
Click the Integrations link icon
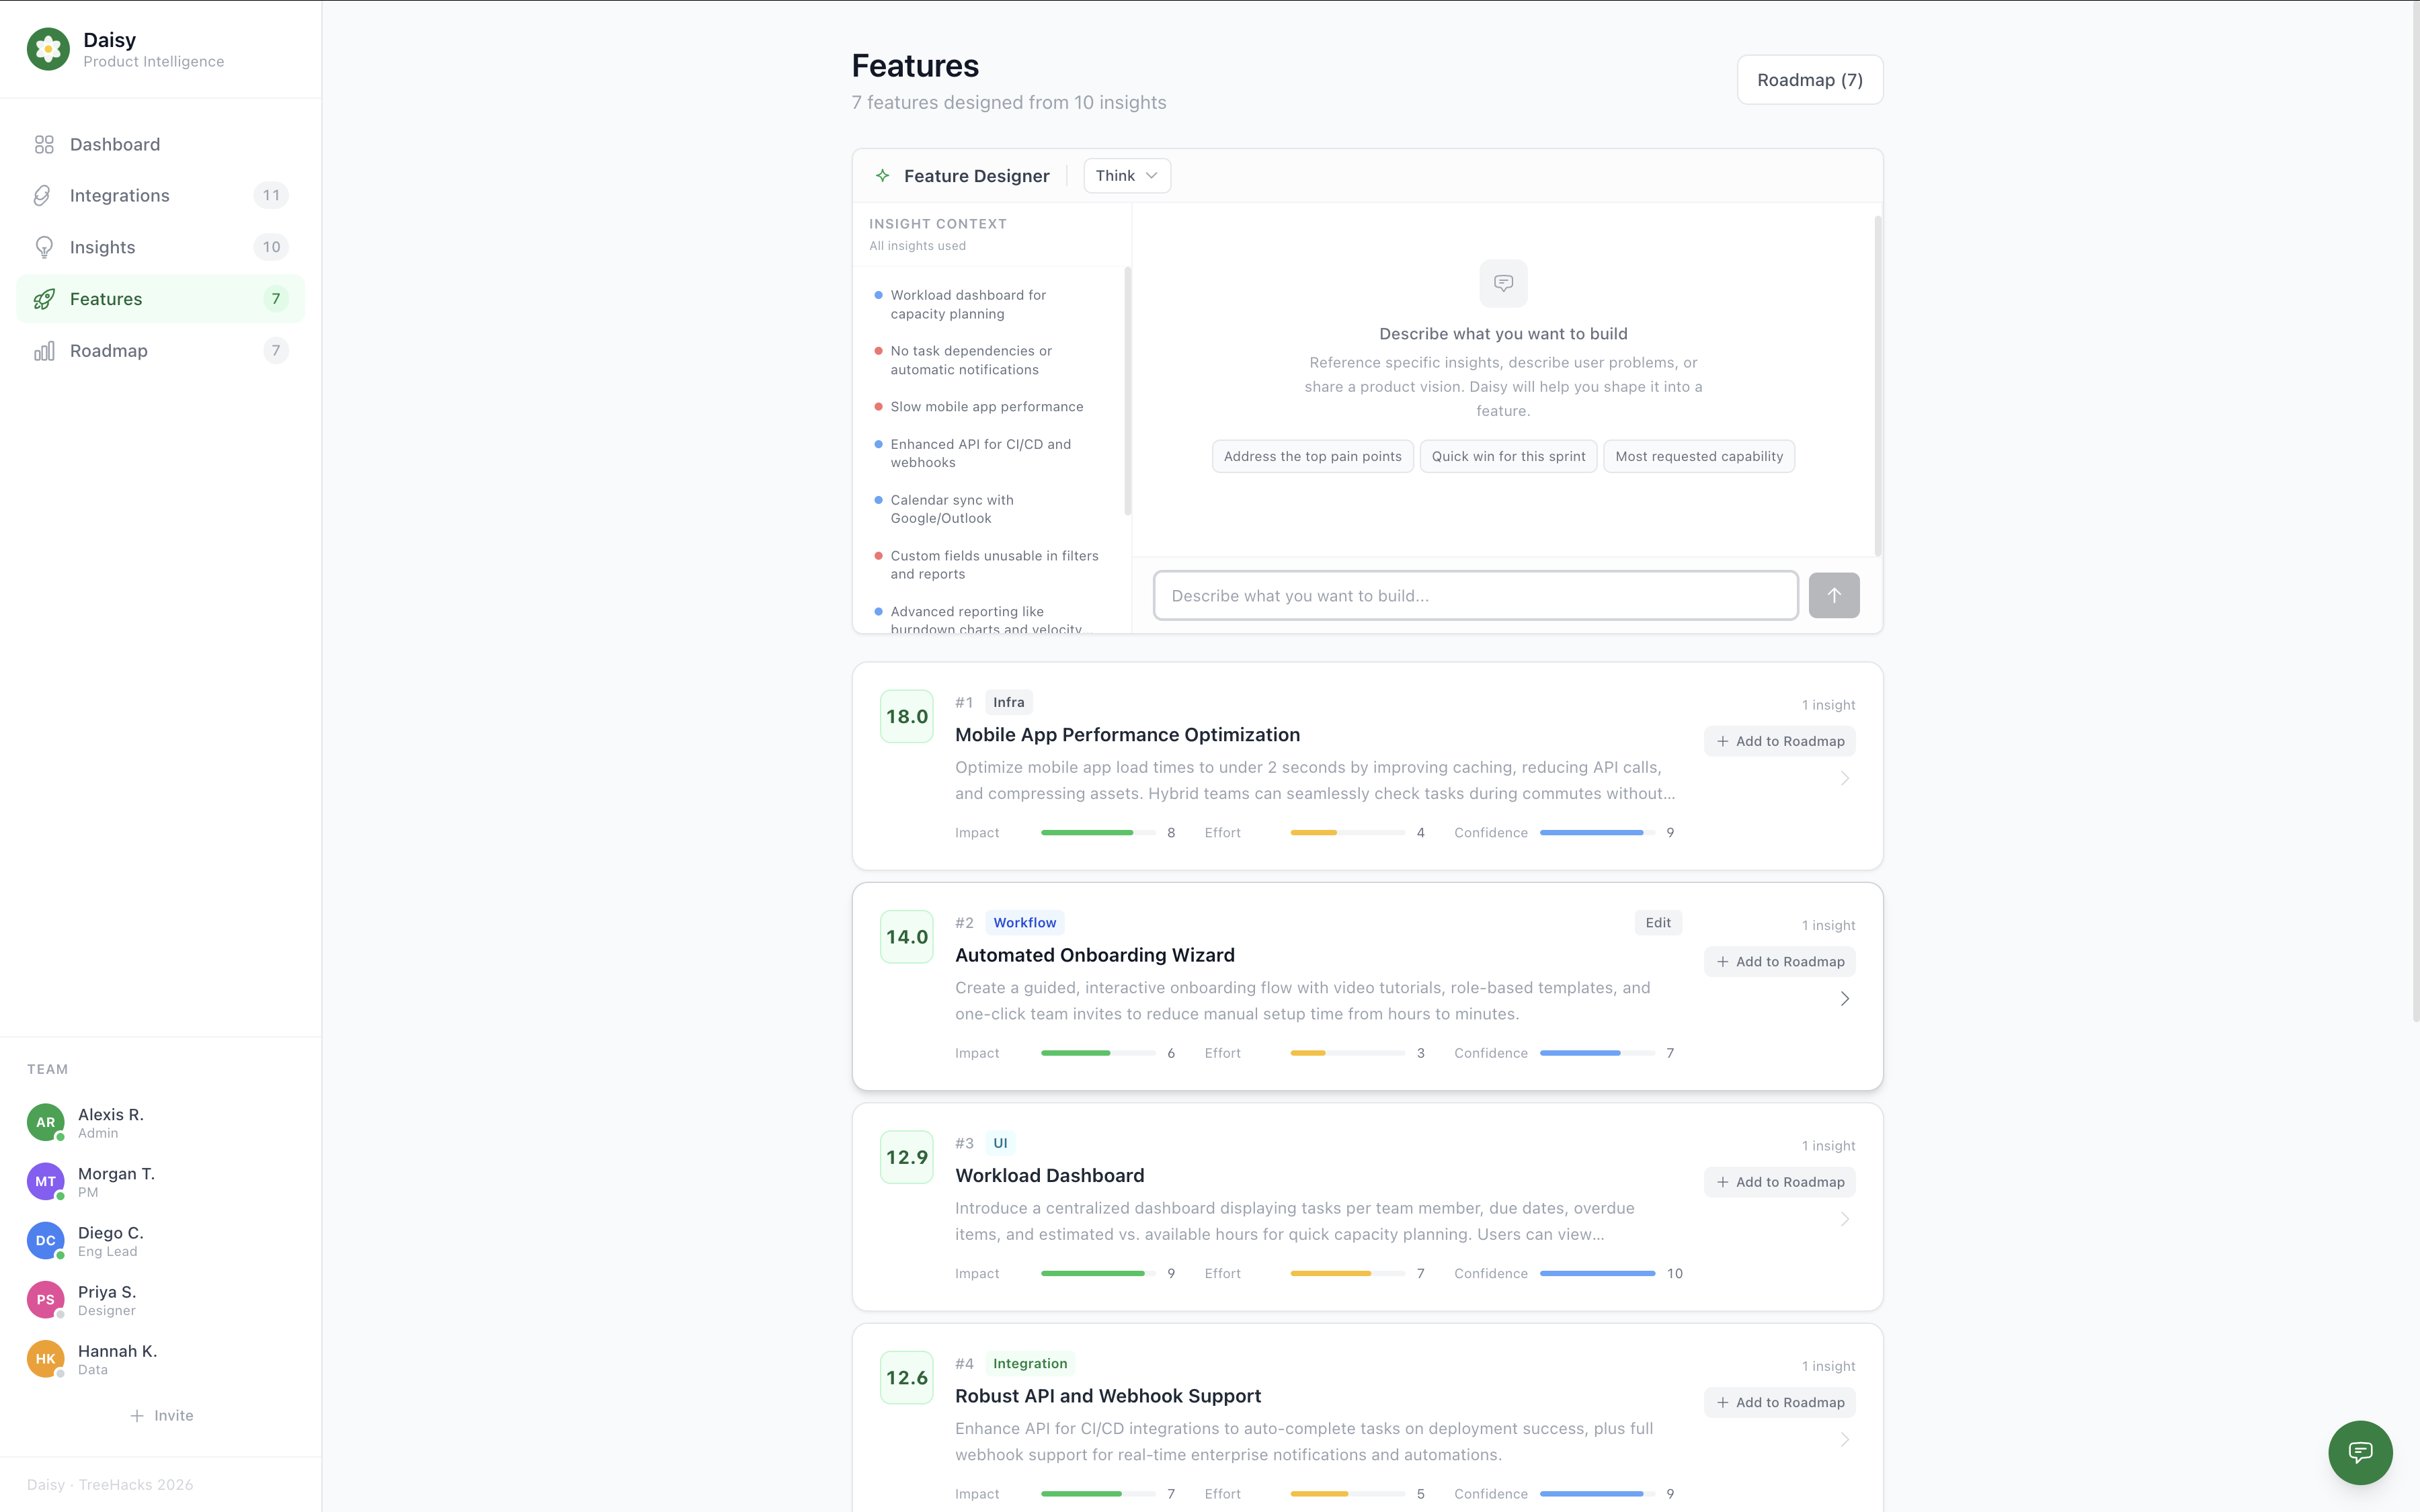[x=43, y=195]
